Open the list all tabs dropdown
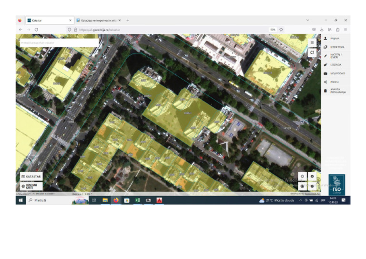Viewport: 366px width, 259px height. tap(308, 21)
